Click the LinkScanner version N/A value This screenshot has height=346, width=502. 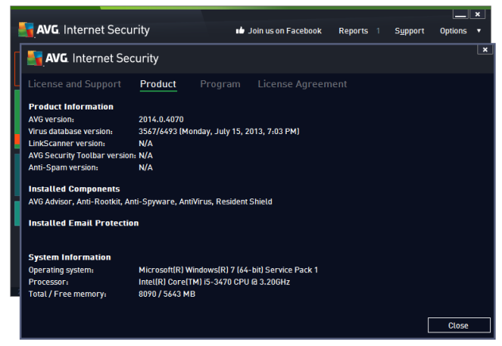coord(145,144)
